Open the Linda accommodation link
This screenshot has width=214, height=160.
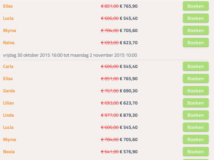click(9, 115)
